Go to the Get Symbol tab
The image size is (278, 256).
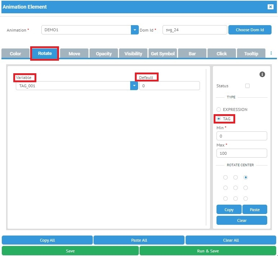click(163, 53)
